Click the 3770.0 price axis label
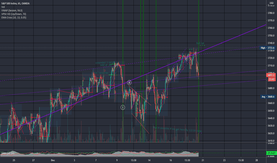This screenshot has width=277, height=163. coord(271,20)
